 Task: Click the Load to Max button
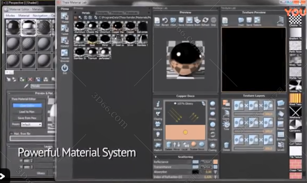(27, 112)
